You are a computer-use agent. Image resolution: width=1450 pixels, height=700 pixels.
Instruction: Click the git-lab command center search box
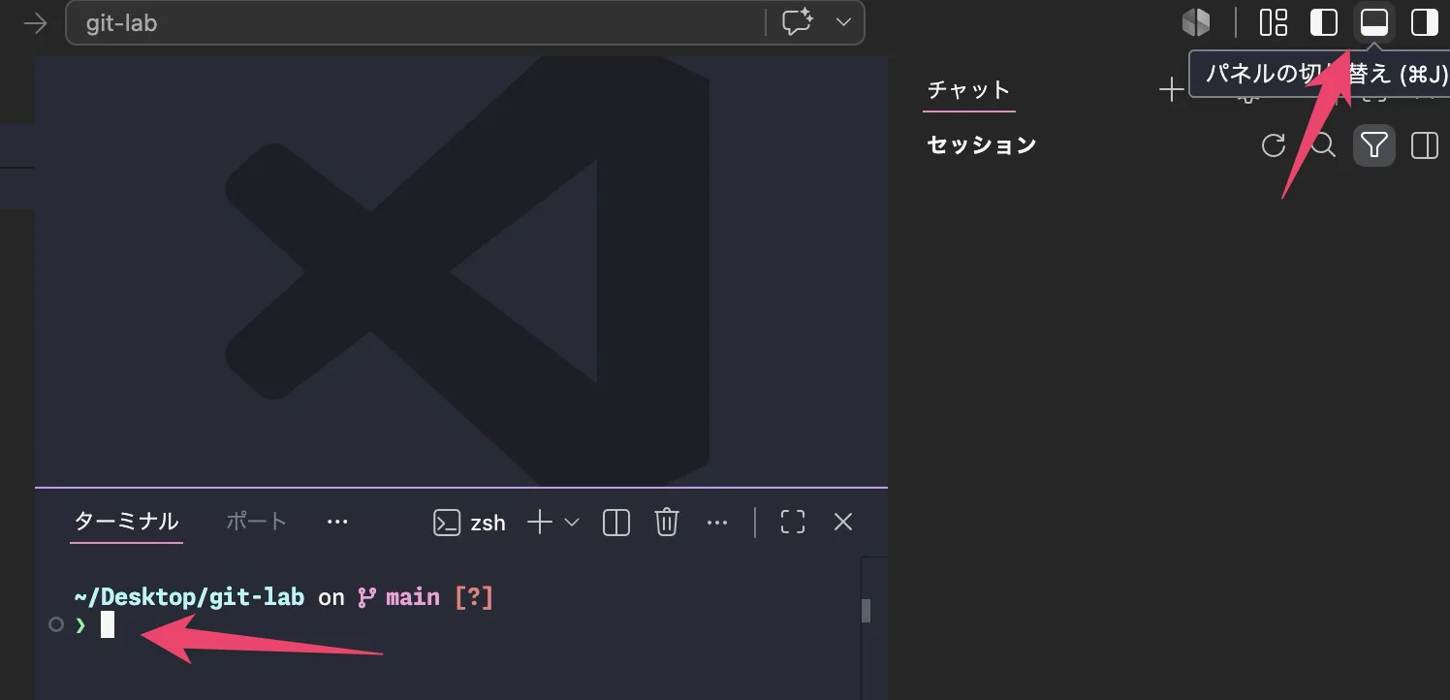[x=464, y=22]
